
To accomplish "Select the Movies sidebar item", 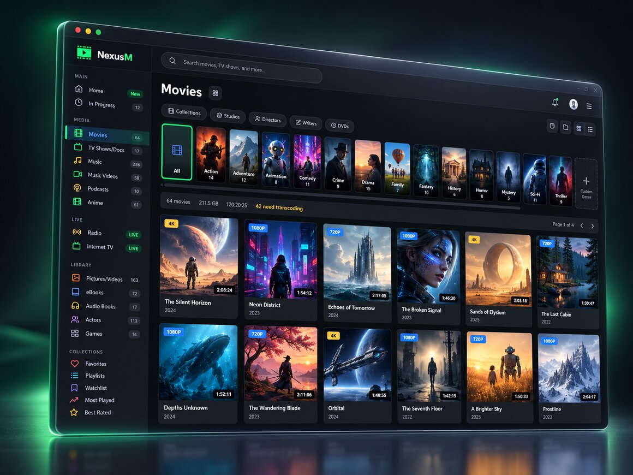I will click(108, 135).
